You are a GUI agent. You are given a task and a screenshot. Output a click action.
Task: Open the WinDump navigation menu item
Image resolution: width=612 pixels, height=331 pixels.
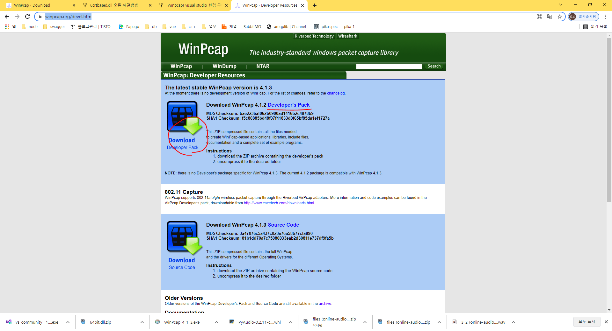224,66
